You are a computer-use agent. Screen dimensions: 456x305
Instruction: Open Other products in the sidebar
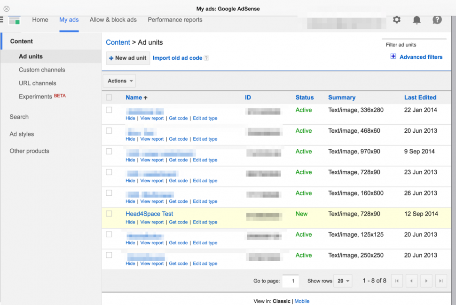click(x=29, y=151)
